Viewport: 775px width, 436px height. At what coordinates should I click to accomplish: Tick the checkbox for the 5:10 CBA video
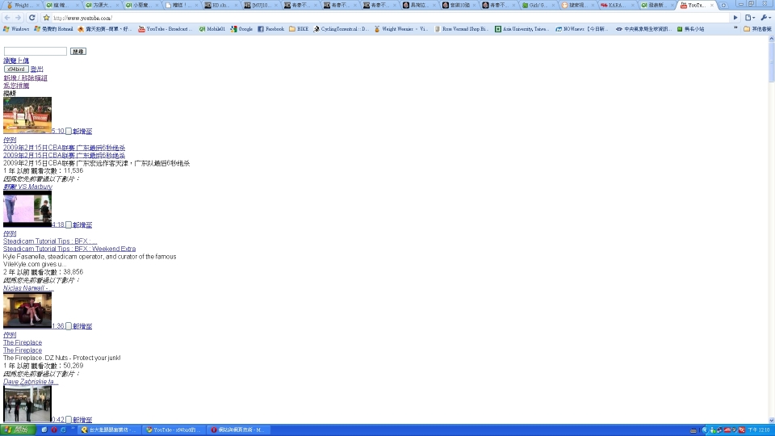[69, 132]
